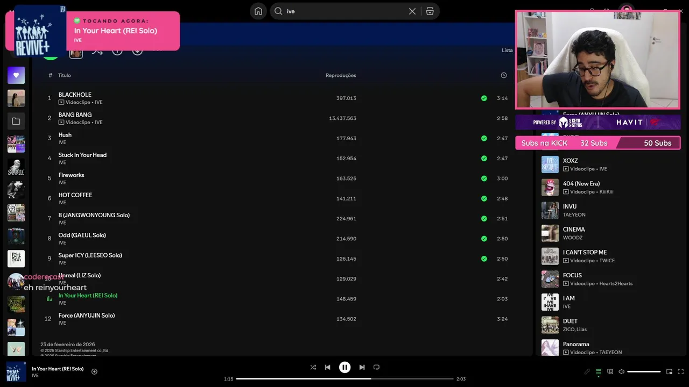Add current song to Liked Songs in player bar

coord(94,371)
